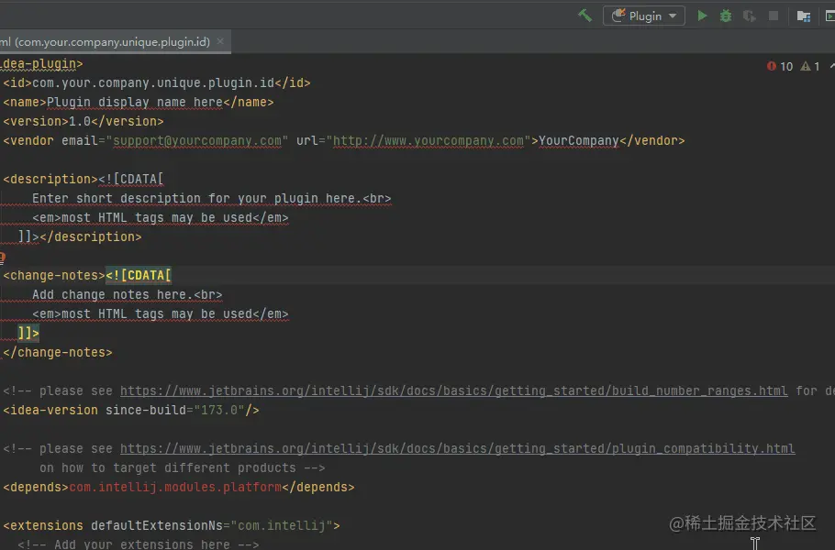
Task: Click the closing </description> tag
Action: click(x=91, y=236)
